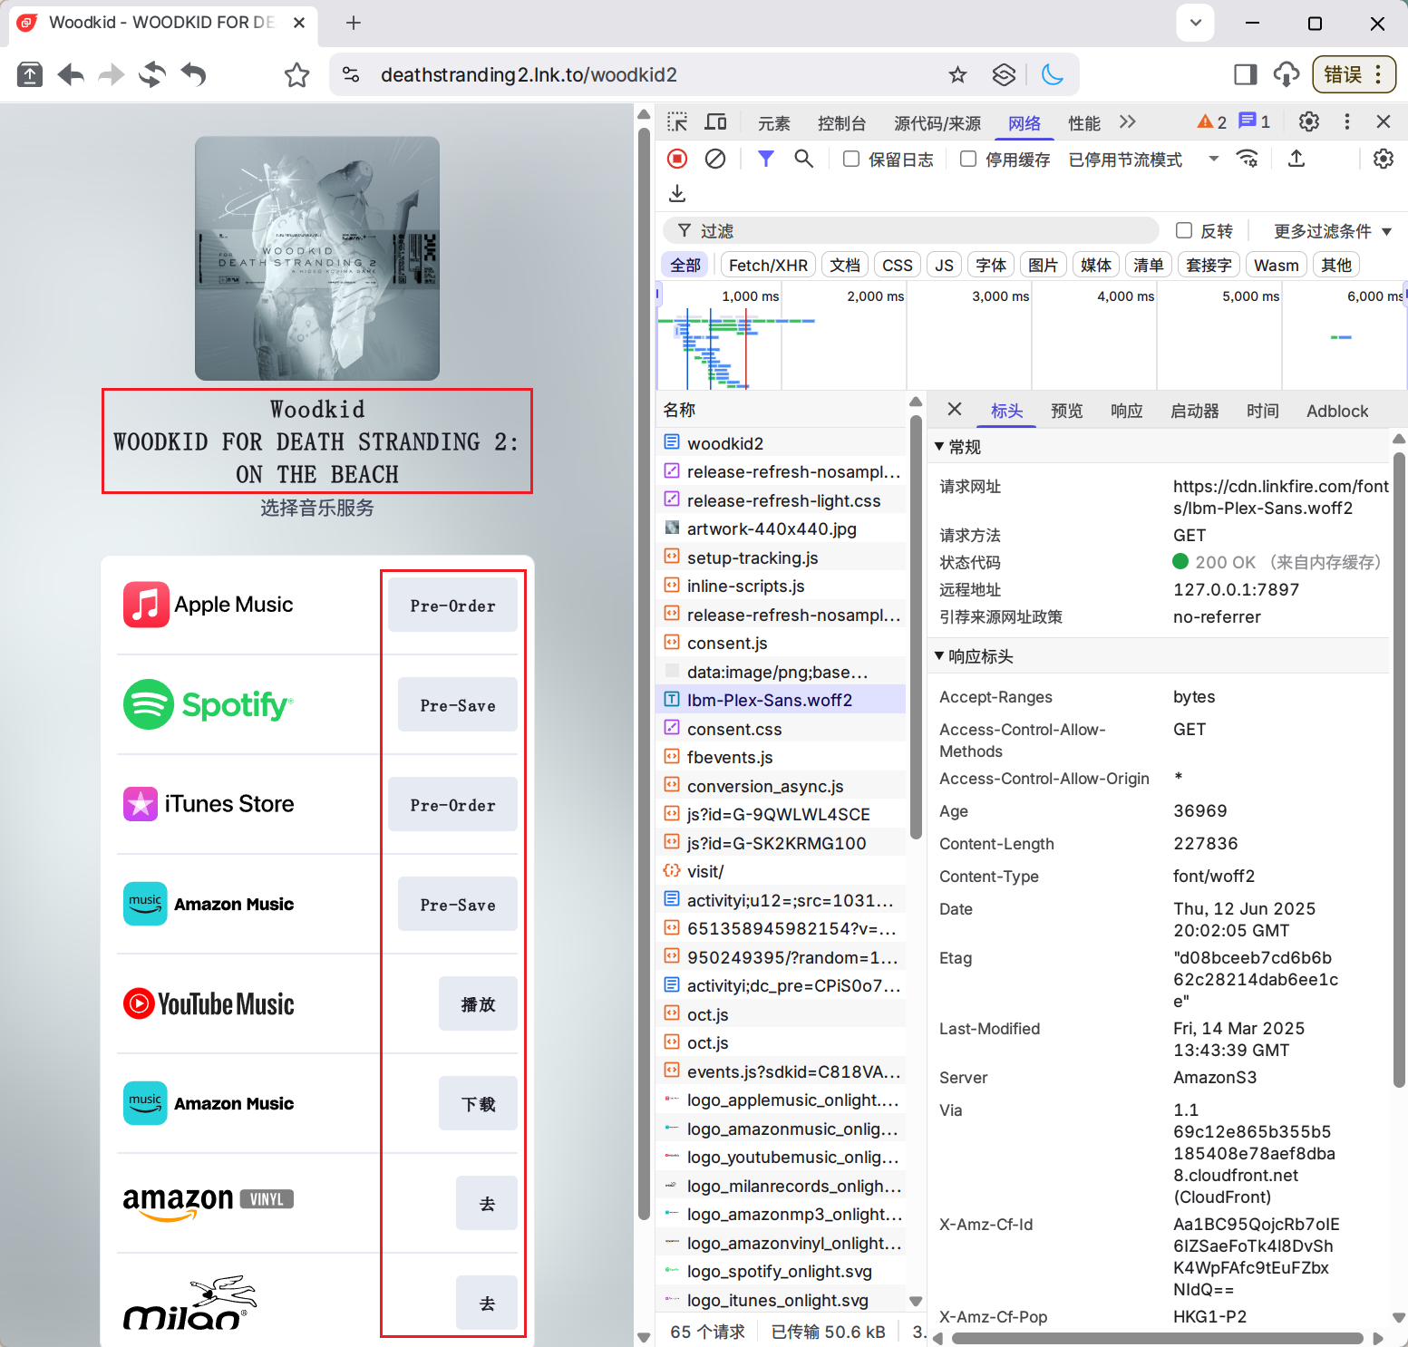Viewport: 1408px width, 1347px height.
Task: Stop recording network log
Action: (x=677, y=160)
